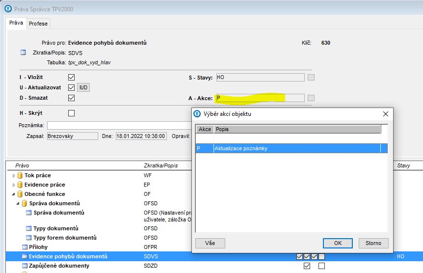Viewport: 423px width, 273px height.
Task: Toggle the D - Smazat checkbox
Action: (x=71, y=98)
